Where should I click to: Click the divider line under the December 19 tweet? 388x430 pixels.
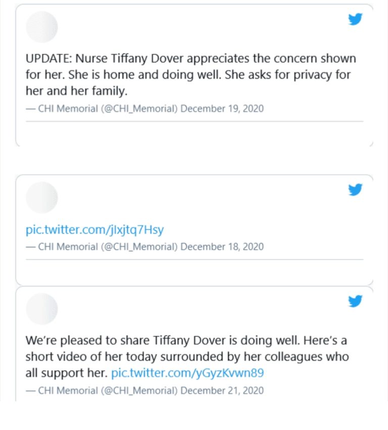195,121
